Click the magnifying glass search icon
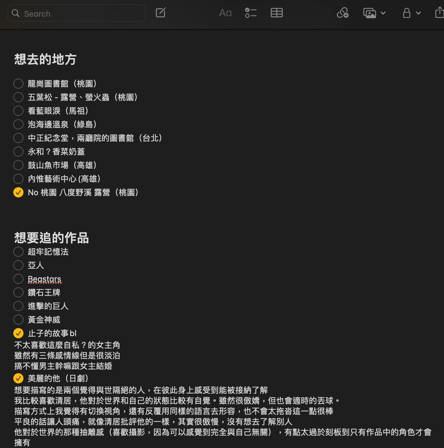Screen dimensions: 444x448 [x=15, y=13]
